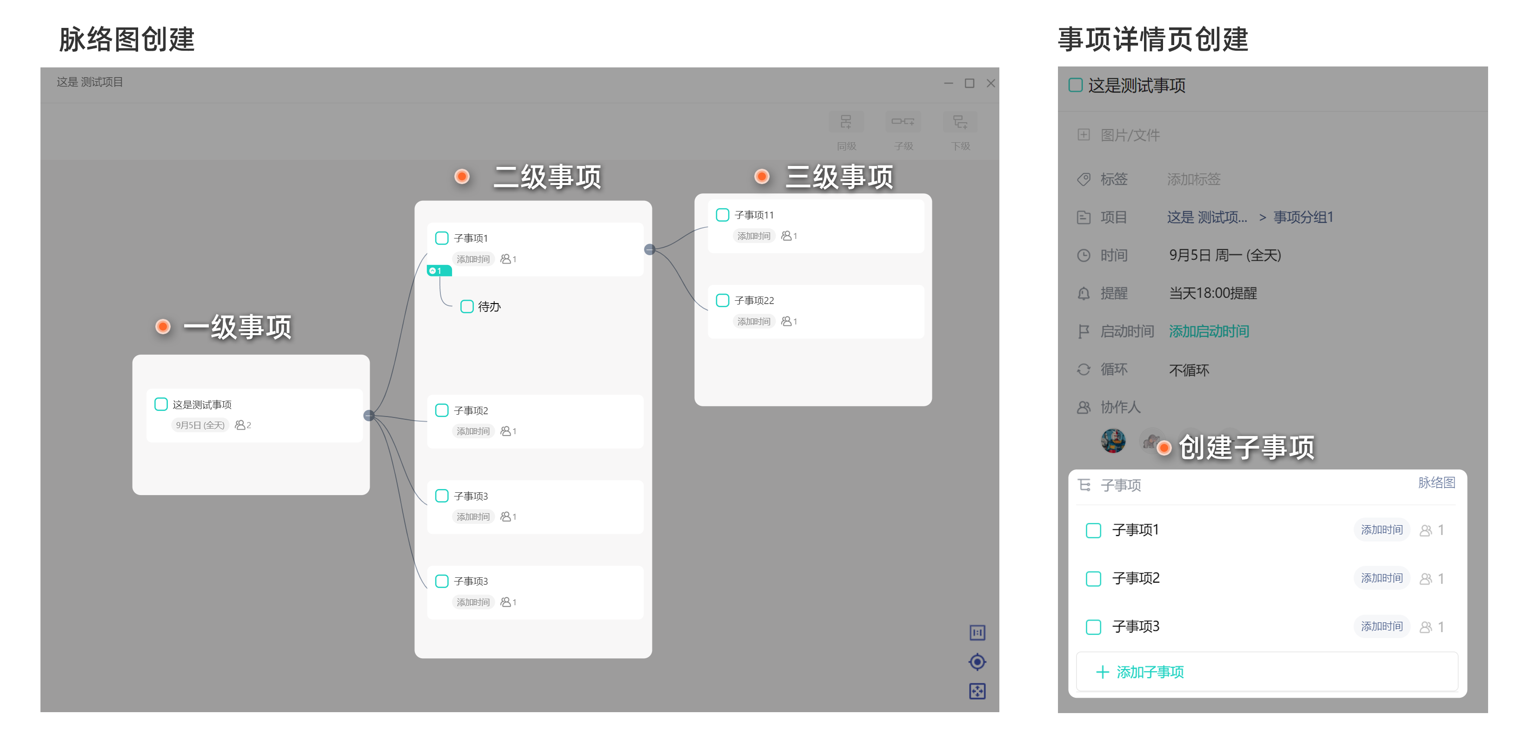Click the 图片/文件 add attachment icon
This screenshot has width=1536, height=754.
[x=1084, y=135]
